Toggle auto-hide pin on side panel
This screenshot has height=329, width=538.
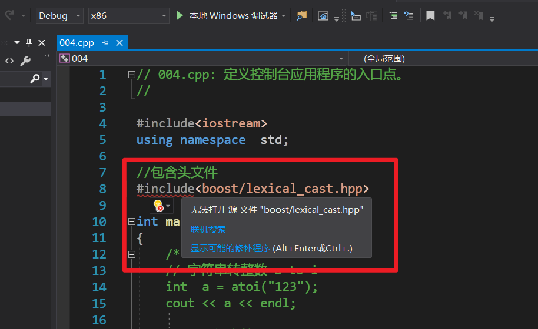point(29,43)
